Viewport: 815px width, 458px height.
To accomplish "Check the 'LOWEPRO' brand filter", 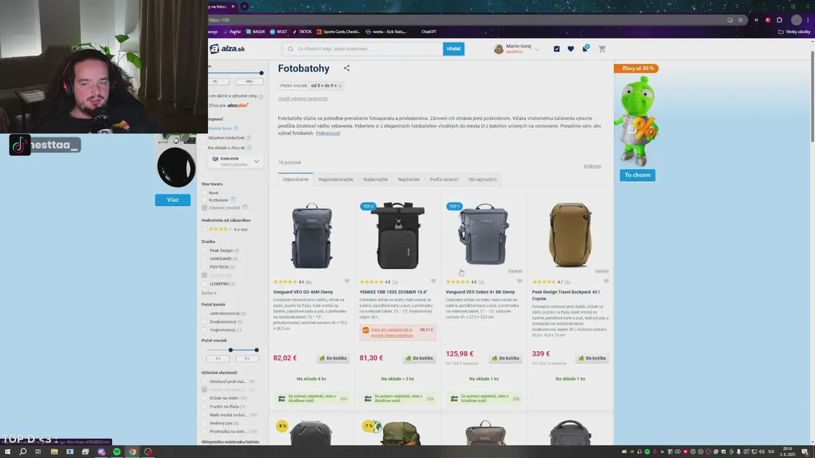I will point(204,284).
